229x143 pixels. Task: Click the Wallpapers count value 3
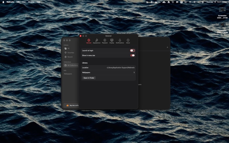pyautogui.click(x=134, y=73)
